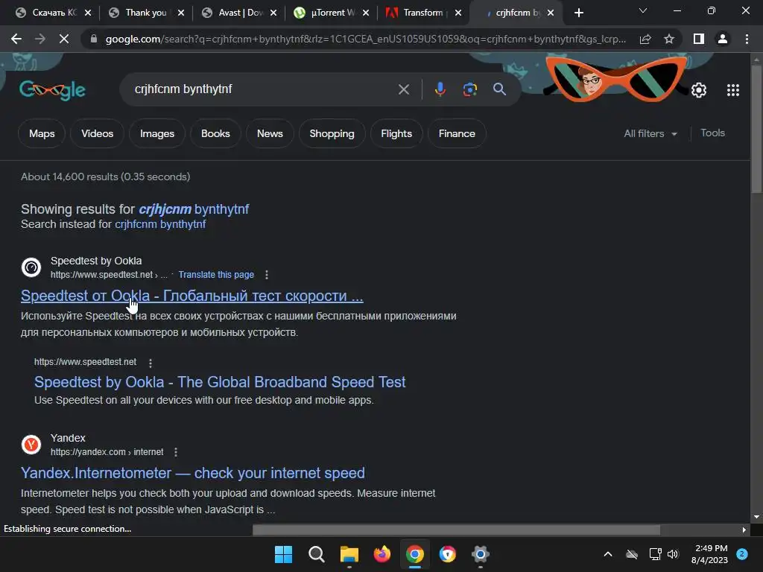Image resolution: width=763 pixels, height=572 pixels.
Task: Launch Firefox from taskbar
Action: [382, 554]
